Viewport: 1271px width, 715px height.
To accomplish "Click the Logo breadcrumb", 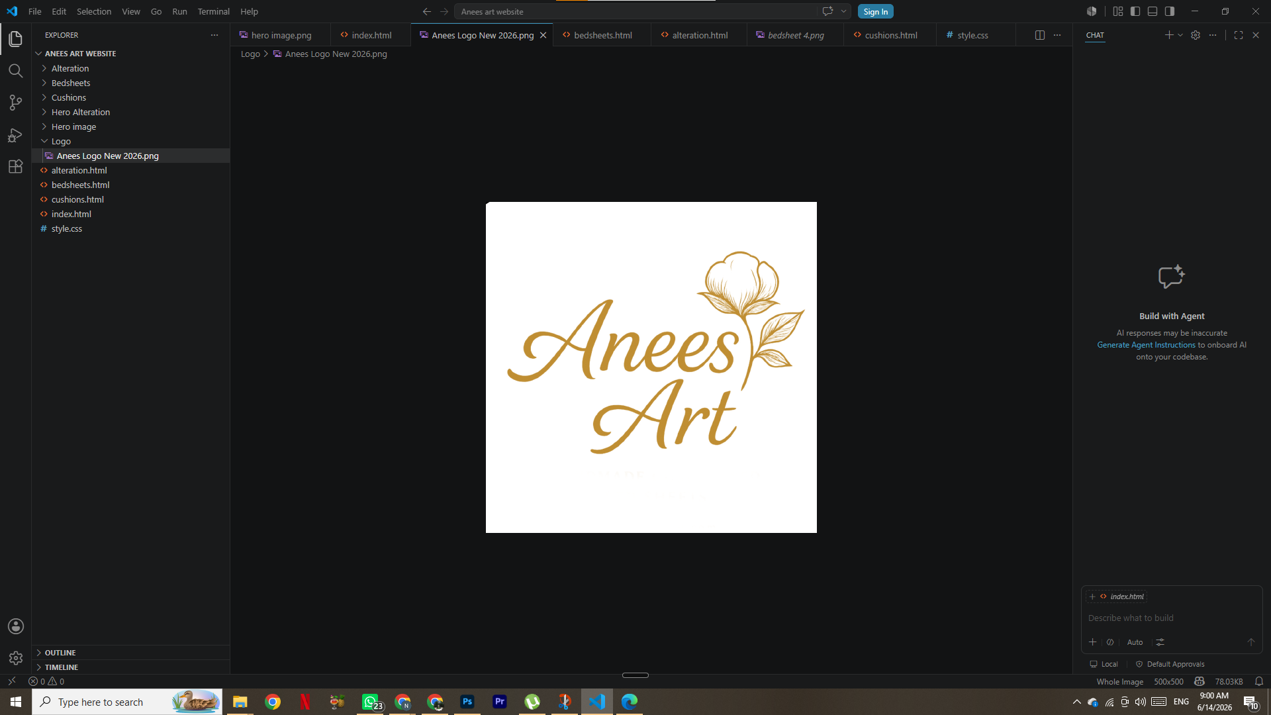I will tap(250, 54).
